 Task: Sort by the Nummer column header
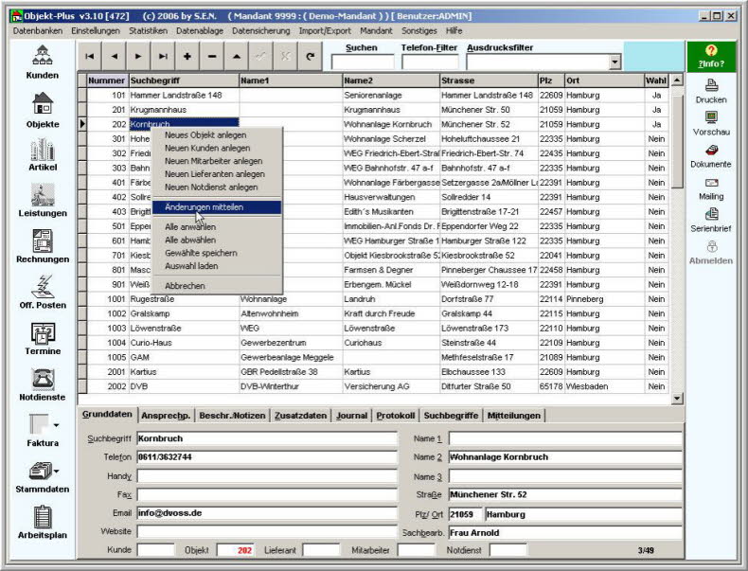[x=107, y=80]
